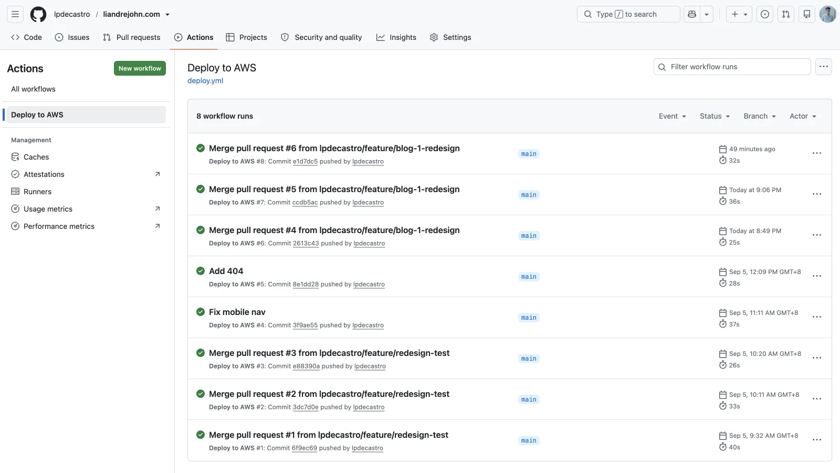Open the deploy.yml workflow file link

[205, 81]
